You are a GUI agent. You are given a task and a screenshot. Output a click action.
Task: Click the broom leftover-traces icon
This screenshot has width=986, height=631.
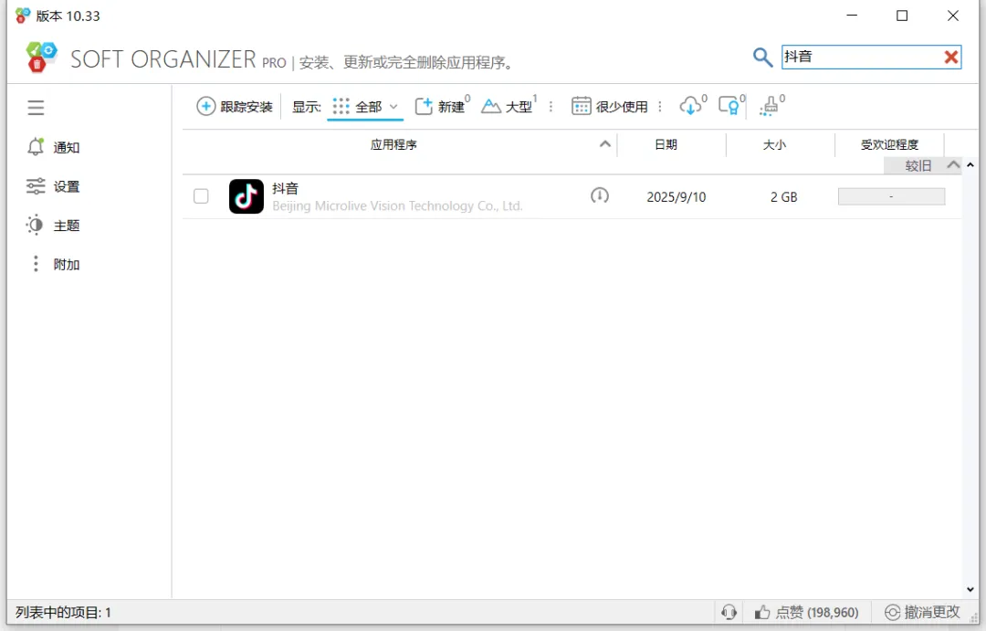[771, 105]
